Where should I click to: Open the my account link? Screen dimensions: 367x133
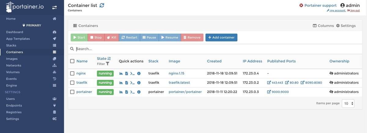[x=336, y=10]
